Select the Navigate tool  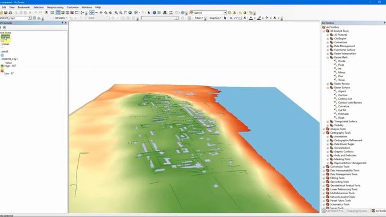pyautogui.click(x=92, y=13)
